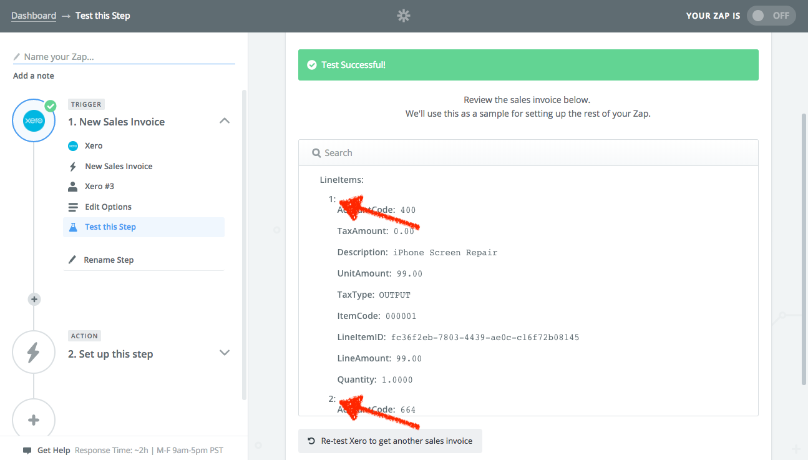
Task: Select Test this Step menu item
Action: pyautogui.click(x=144, y=227)
